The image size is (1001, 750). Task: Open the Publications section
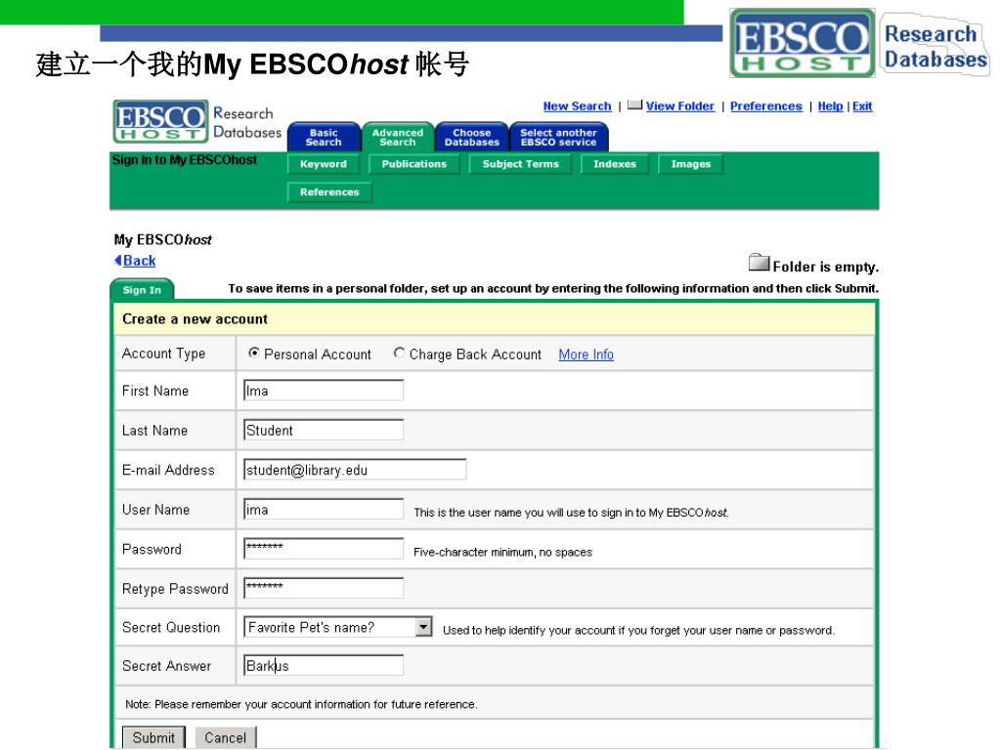click(414, 164)
